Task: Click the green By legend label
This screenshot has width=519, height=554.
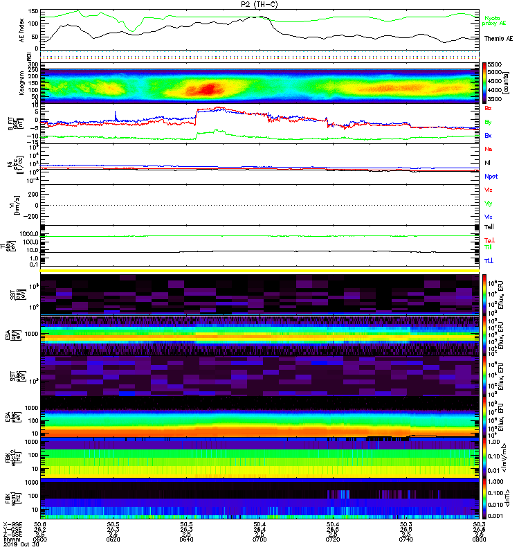Action: click(x=488, y=123)
